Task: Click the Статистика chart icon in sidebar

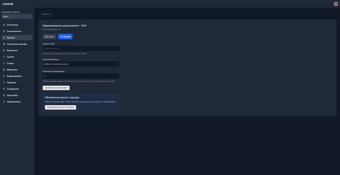Action: tap(4, 25)
